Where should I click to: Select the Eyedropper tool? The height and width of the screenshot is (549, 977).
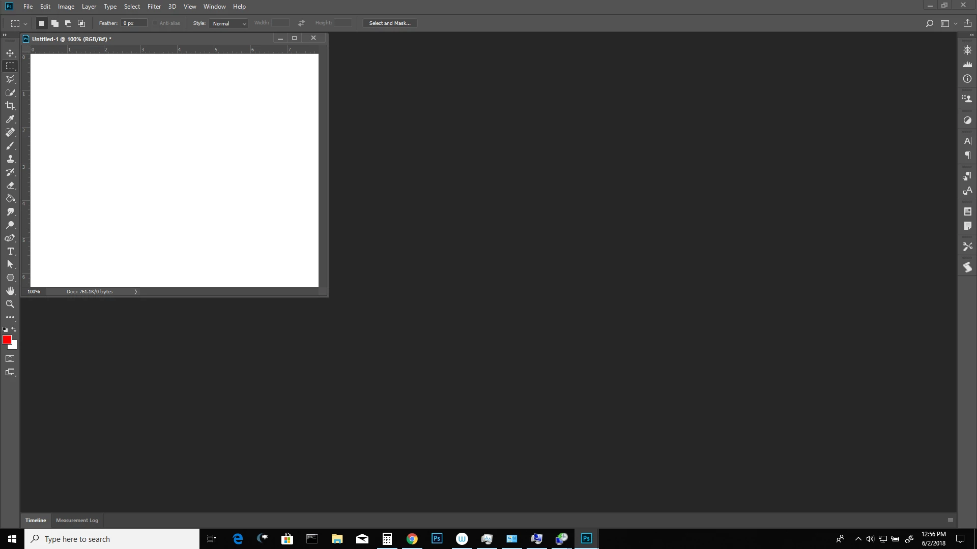[x=10, y=119]
